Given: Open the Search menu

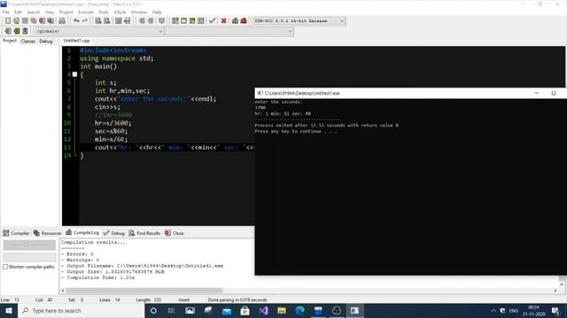Looking at the screenshot, I should tap(34, 11).
